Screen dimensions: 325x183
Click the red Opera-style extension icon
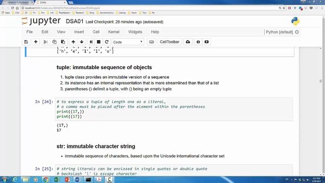pyautogui.click(x=289, y=8)
